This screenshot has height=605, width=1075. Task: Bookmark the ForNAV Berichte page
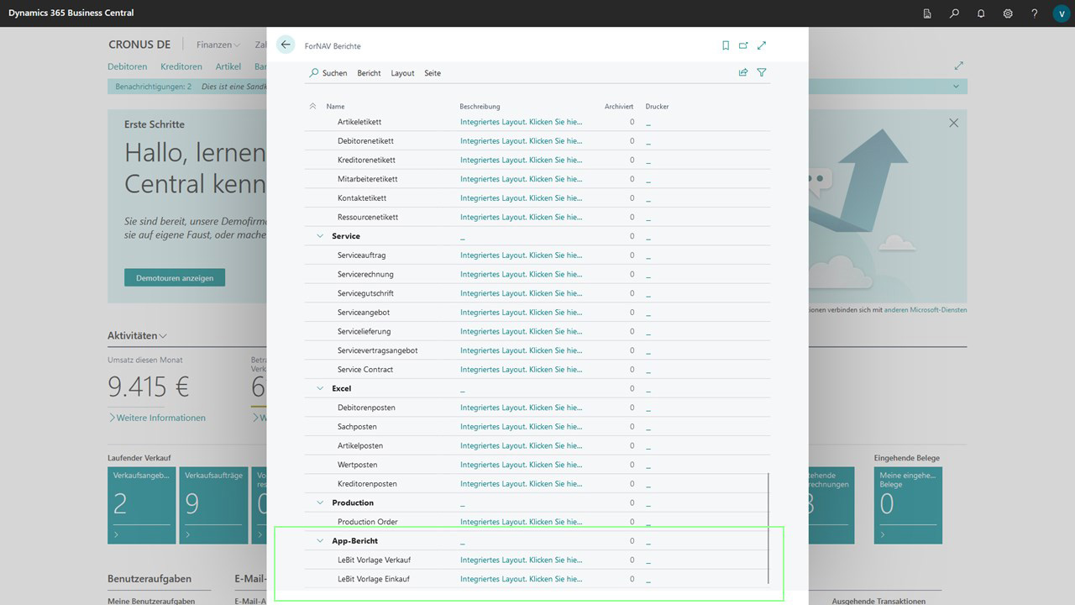pyautogui.click(x=726, y=45)
